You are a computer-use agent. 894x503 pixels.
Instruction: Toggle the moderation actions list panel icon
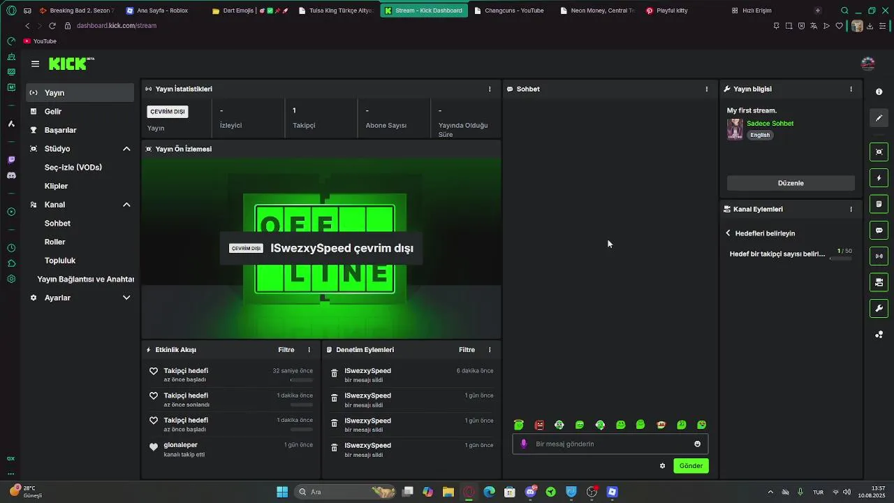tap(879, 204)
